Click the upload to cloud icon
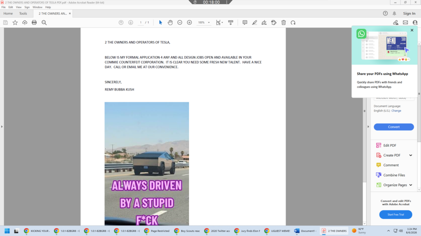Viewport: 421px width, 236px height. pos(25,23)
